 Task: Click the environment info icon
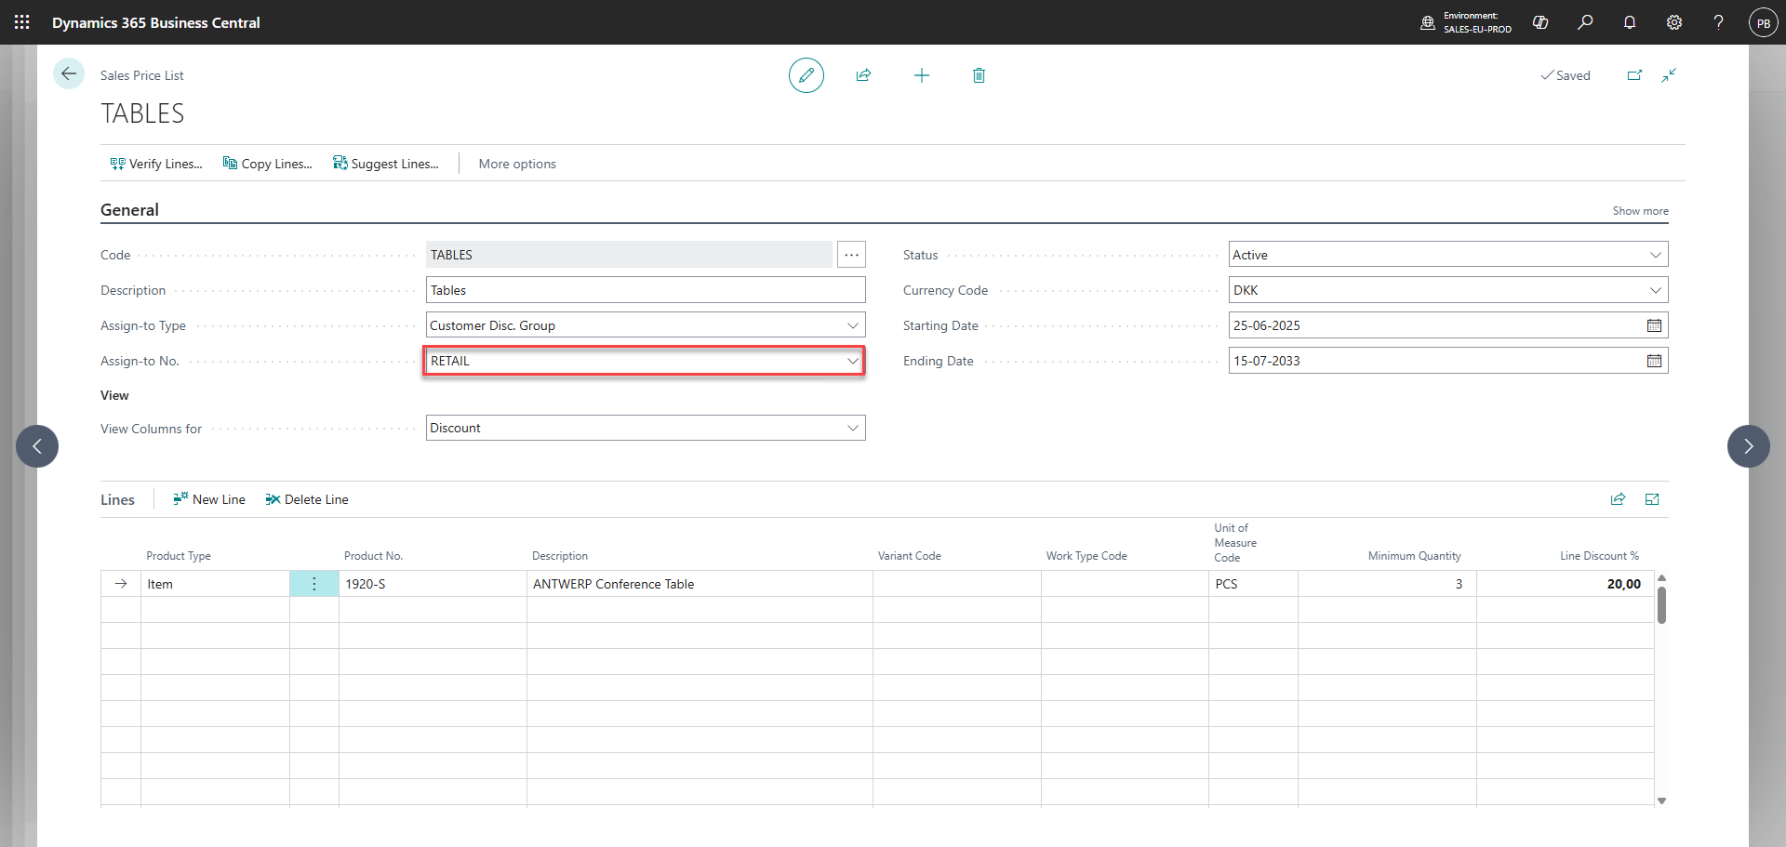(x=1428, y=22)
